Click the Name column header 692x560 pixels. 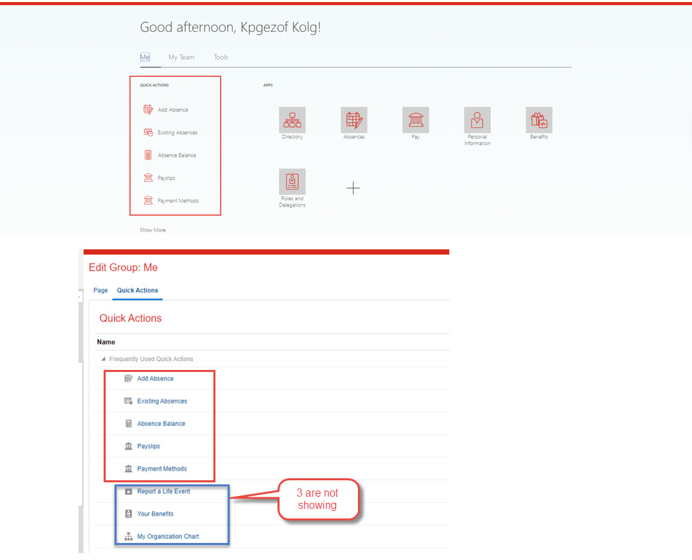coord(106,342)
